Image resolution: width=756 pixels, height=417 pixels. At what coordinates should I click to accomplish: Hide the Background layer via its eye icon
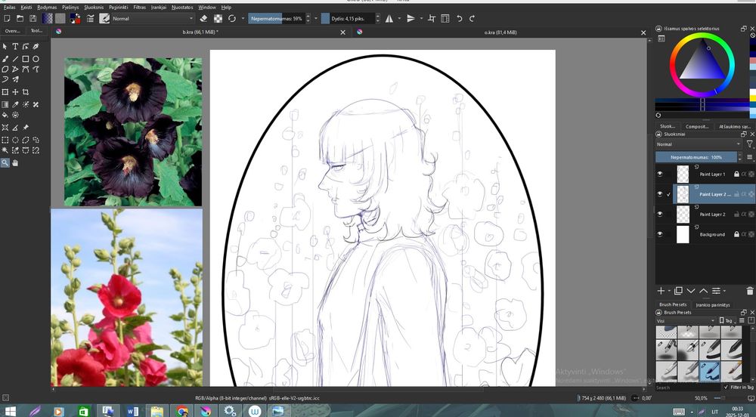pyautogui.click(x=659, y=234)
